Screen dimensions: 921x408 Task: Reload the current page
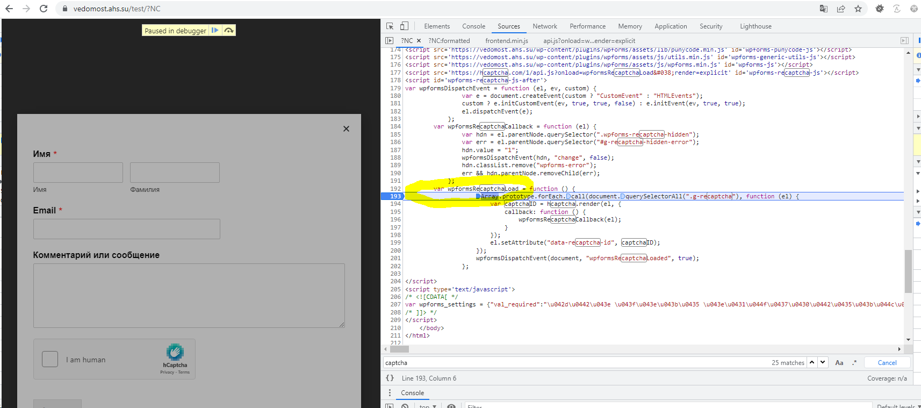coord(44,9)
